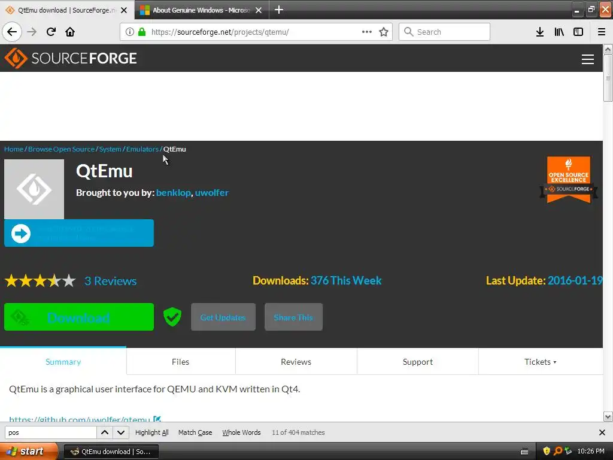Click the Emulators breadcrumb link

[x=142, y=149]
